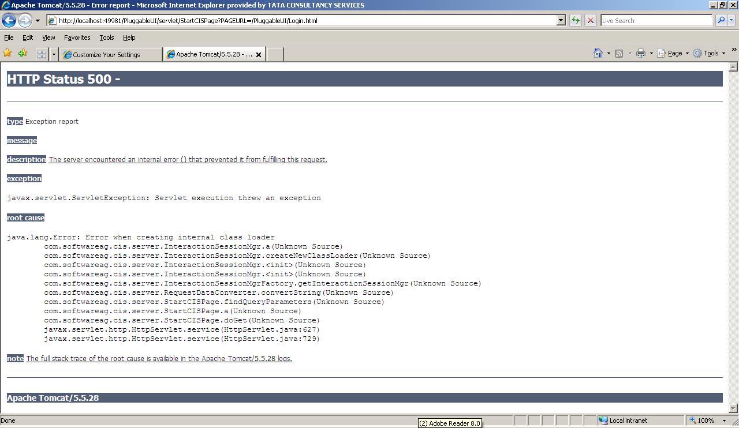Open the Favorites Center star icon

click(x=8, y=53)
